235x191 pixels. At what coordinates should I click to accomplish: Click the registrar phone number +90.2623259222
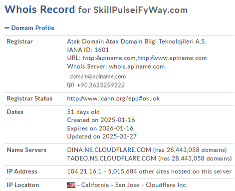point(101,85)
